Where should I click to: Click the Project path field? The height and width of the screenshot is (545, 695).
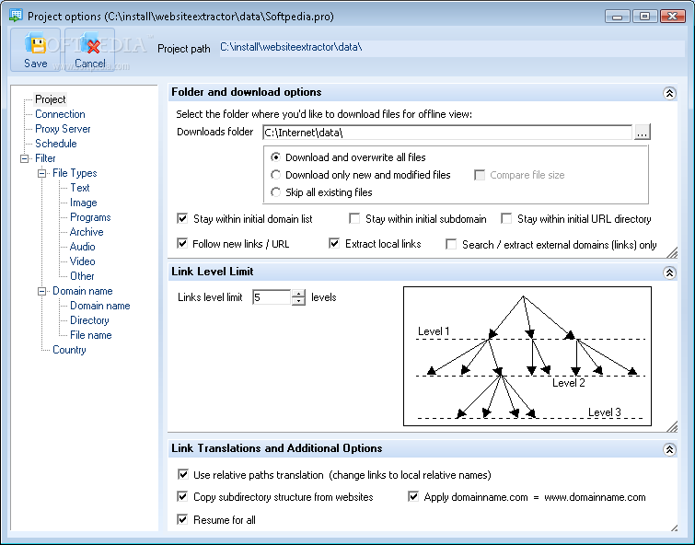coord(452,48)
